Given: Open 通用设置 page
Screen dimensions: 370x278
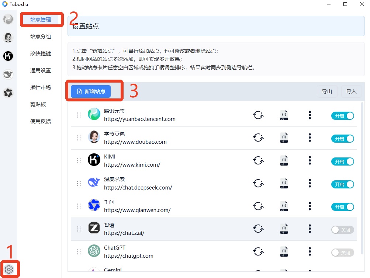Looking at the screenshot, I should (41, 70).
